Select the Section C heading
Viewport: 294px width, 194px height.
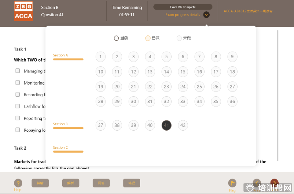tap(60, 148)
